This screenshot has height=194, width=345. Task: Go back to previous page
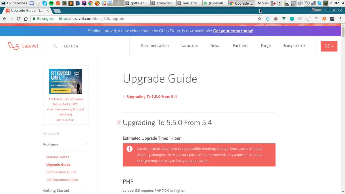click(x=4, y=19)
